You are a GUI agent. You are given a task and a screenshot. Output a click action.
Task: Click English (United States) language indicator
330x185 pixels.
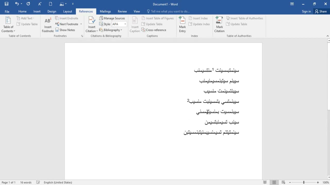click(58, 182)
